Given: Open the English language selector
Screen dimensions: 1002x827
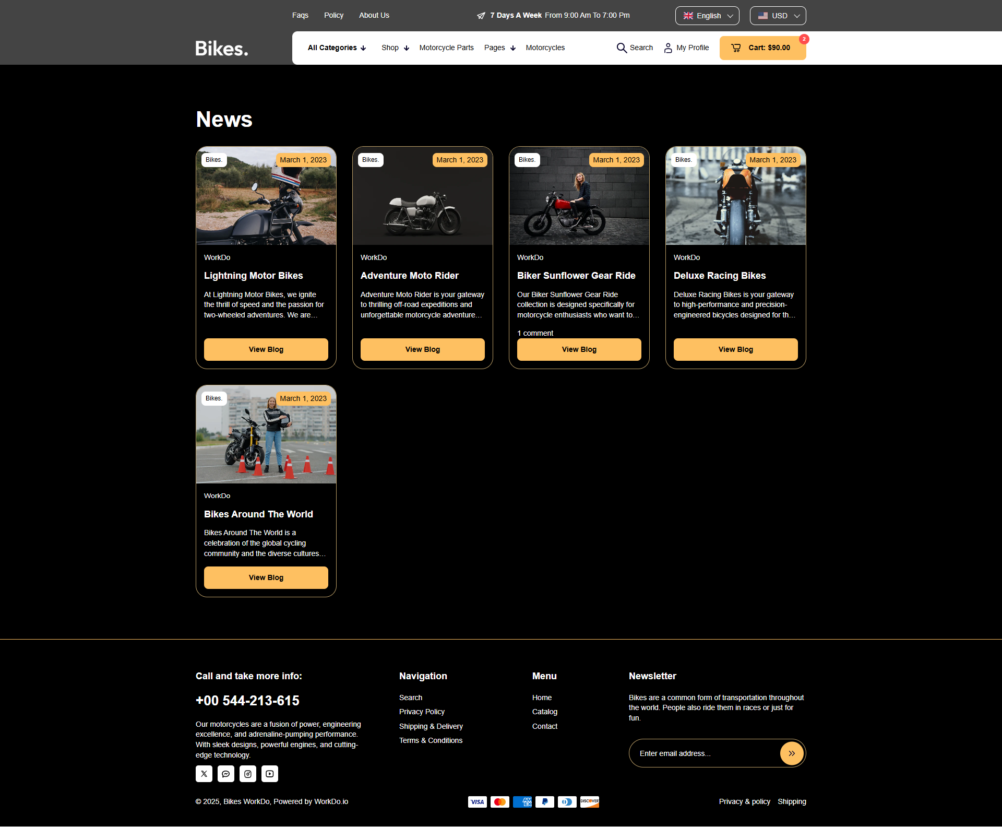Looking at the screenshot, I should click(x=707, y=15).
